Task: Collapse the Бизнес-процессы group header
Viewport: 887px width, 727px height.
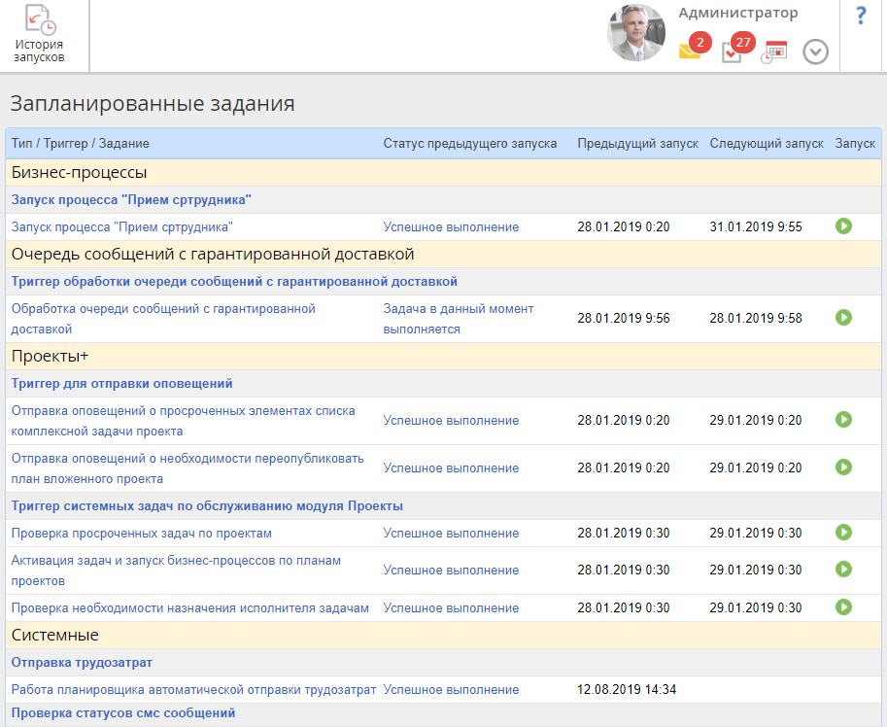Action: pos(79,173)
